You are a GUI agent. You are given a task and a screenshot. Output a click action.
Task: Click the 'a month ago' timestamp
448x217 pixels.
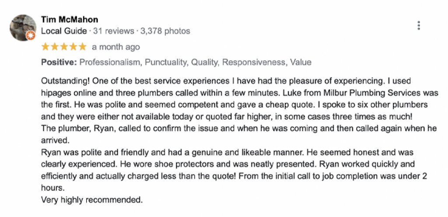[116, 47]
